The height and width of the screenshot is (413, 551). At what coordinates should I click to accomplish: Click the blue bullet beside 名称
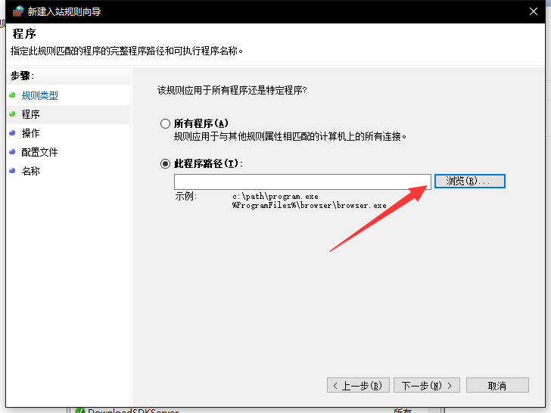coord(12,171)
